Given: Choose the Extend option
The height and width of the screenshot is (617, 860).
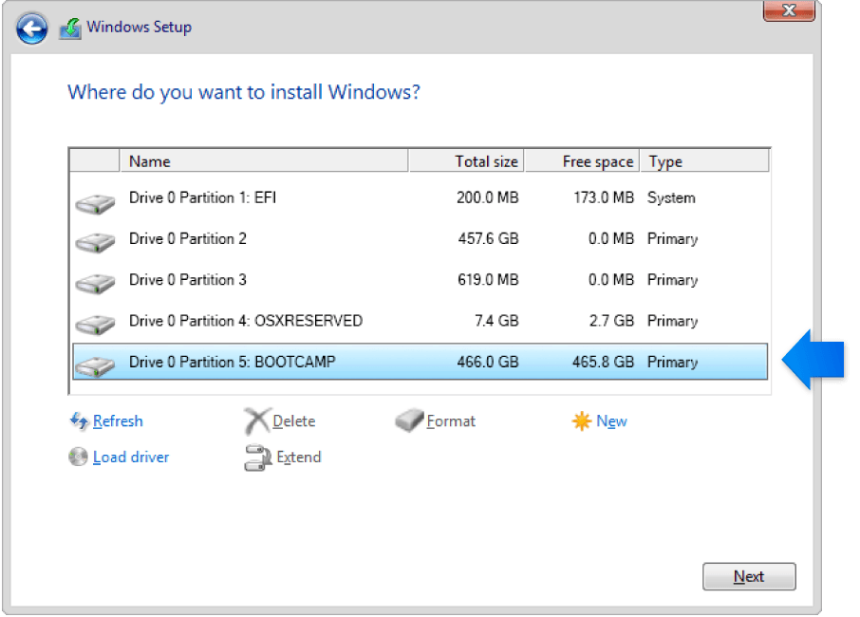Looking at the screenshot, I should coord(299,458).
